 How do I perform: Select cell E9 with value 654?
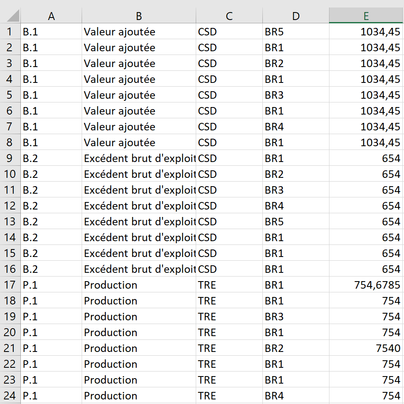(366, 158)
